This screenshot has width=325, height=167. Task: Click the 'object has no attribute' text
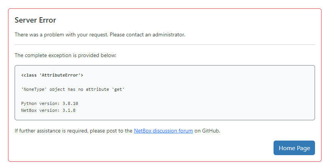tap(79, 89)
